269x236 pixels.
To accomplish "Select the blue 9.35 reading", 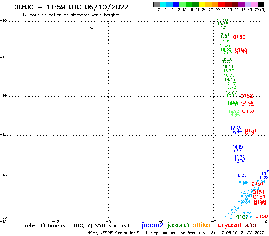I will click(242, 175).
